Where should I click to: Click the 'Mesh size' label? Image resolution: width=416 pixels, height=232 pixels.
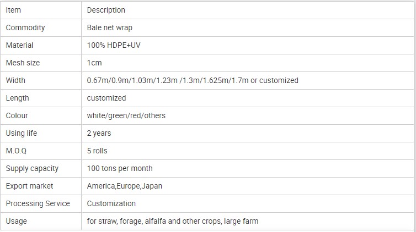click(23, 63)
